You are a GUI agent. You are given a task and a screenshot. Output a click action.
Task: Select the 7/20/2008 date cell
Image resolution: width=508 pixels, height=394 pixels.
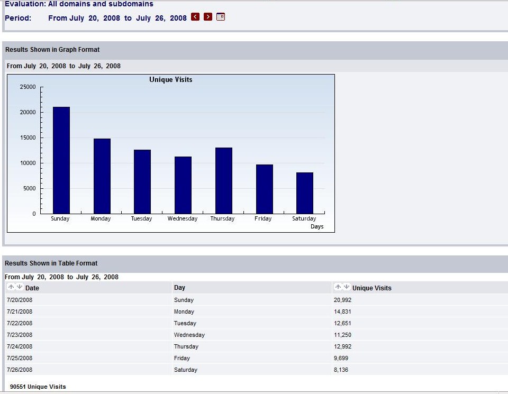pos(20,300)
